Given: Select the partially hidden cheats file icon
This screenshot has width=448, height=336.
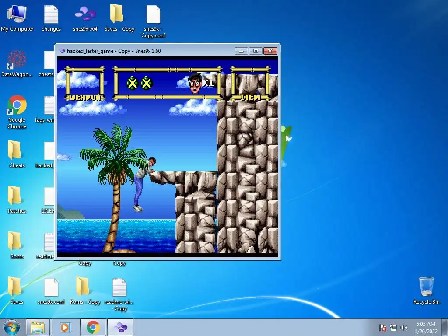Looking at the screenshot, I should tap(48, 63).
